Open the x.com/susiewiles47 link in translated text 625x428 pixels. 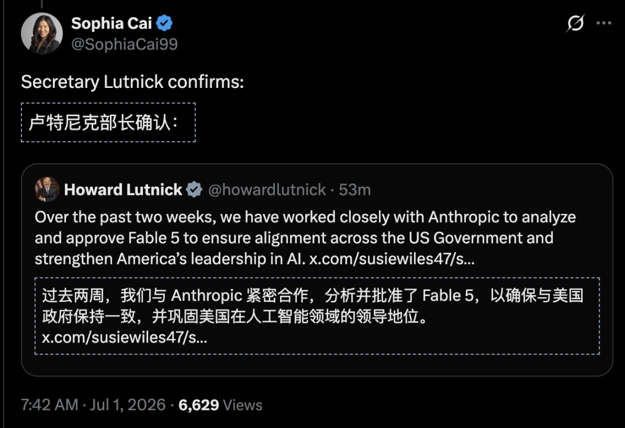click(x=124, y=338)
